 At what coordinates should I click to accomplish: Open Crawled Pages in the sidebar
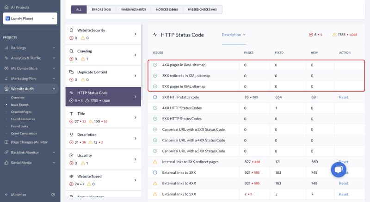coord(20,112)
